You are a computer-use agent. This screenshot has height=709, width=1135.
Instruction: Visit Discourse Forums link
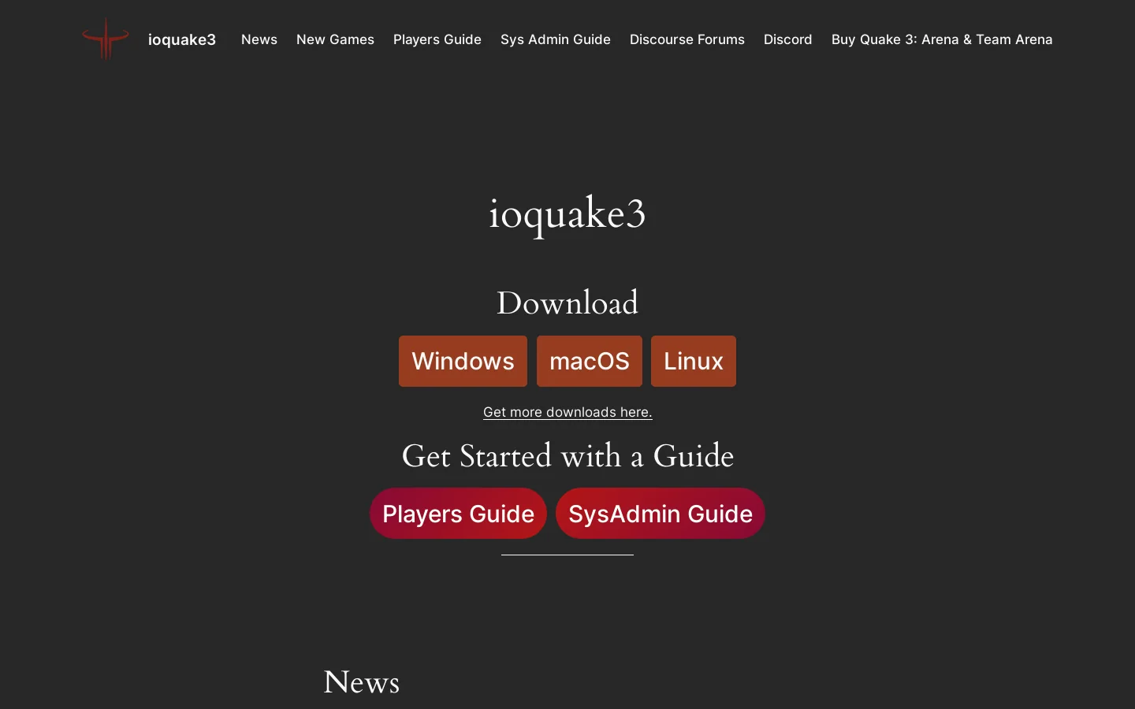[687, 39]
